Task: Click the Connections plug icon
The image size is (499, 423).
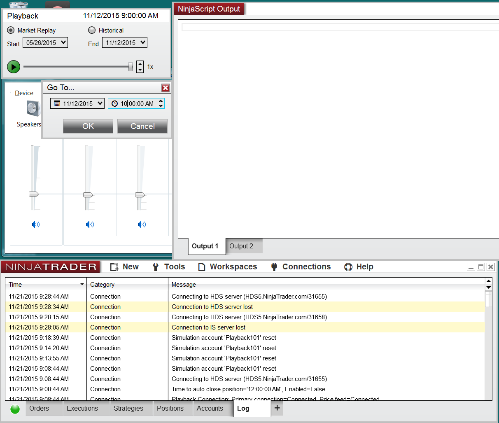Action: click(274, 267)
